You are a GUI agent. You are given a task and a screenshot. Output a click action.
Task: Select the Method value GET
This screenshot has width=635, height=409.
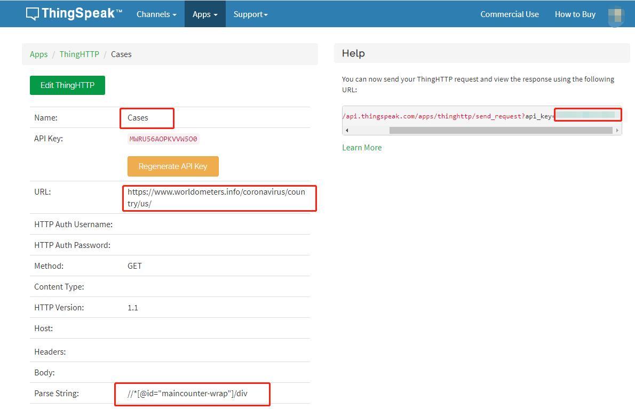coord(134,266)
